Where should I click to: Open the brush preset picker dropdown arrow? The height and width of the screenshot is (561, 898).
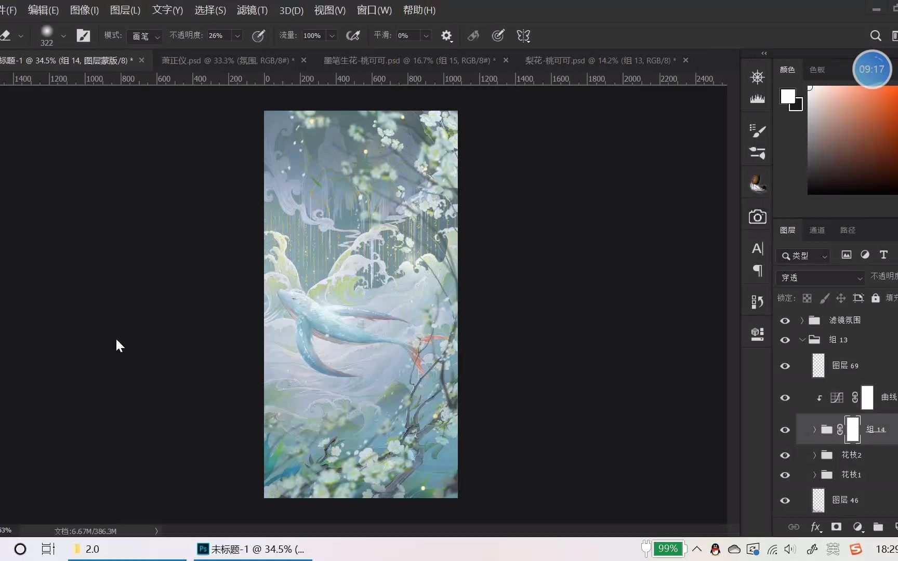pos(63,36)
